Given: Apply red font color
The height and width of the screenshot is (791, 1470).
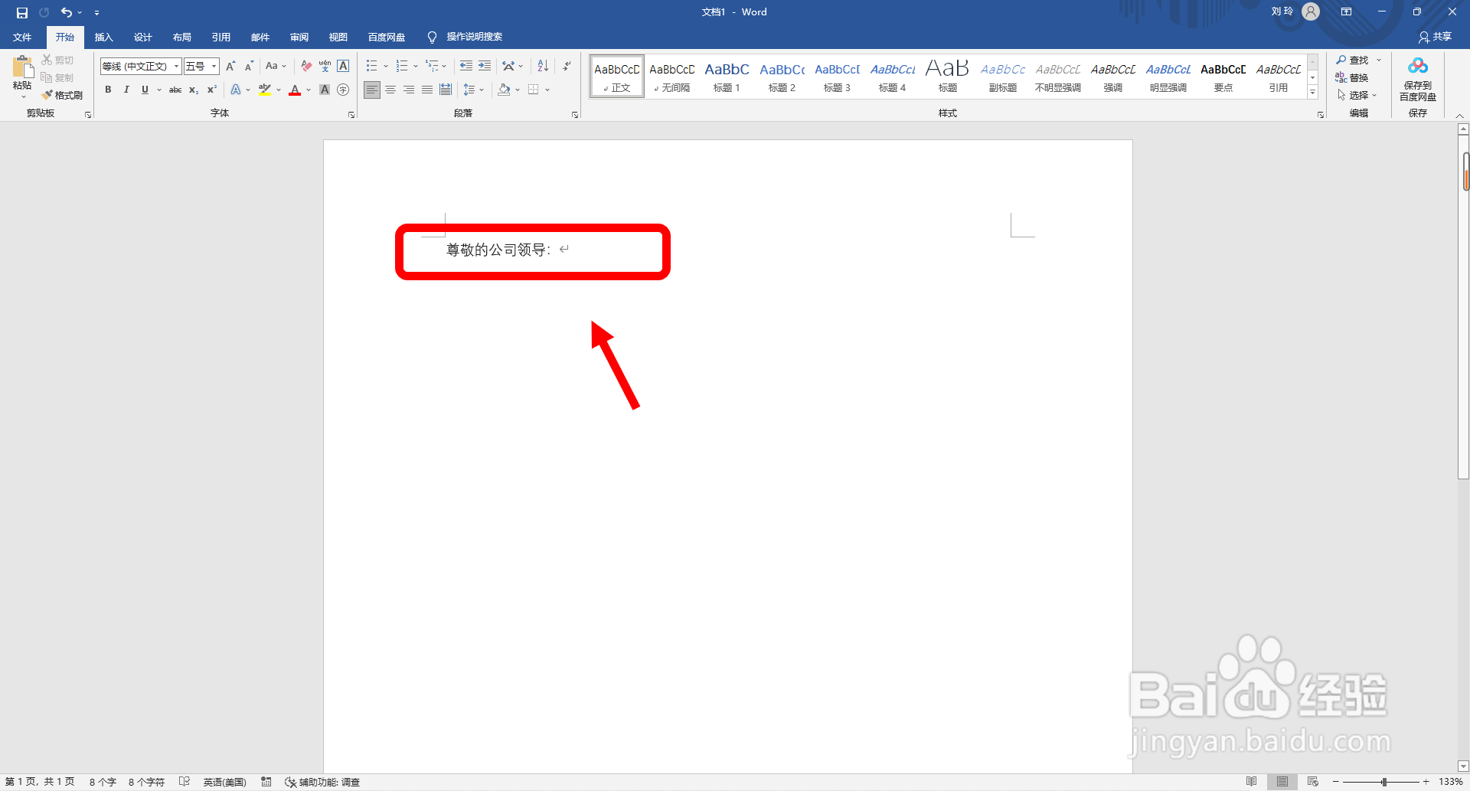Looking at the screenshot, I should [295, 90].
